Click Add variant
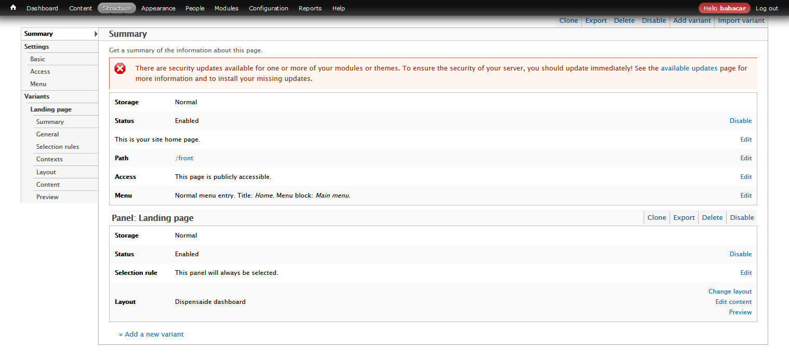 [x=692, y=21]
